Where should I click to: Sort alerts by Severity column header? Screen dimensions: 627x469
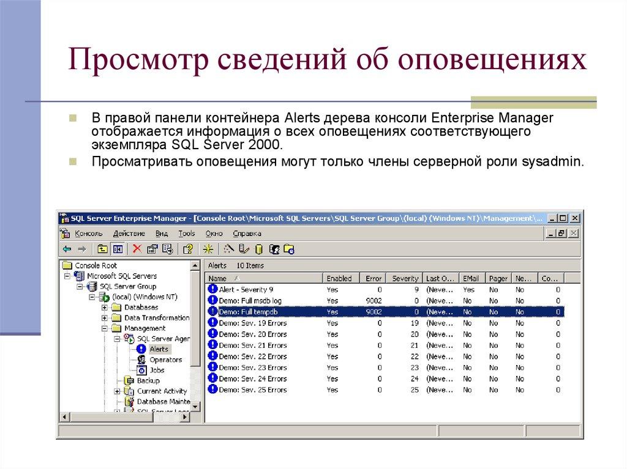pos(405,278)
